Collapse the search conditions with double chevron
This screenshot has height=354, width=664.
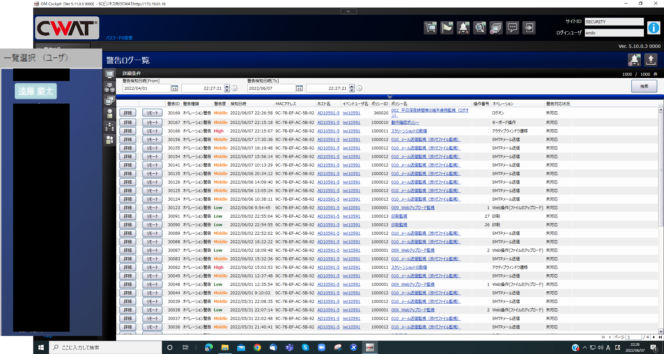coord(390,97)
